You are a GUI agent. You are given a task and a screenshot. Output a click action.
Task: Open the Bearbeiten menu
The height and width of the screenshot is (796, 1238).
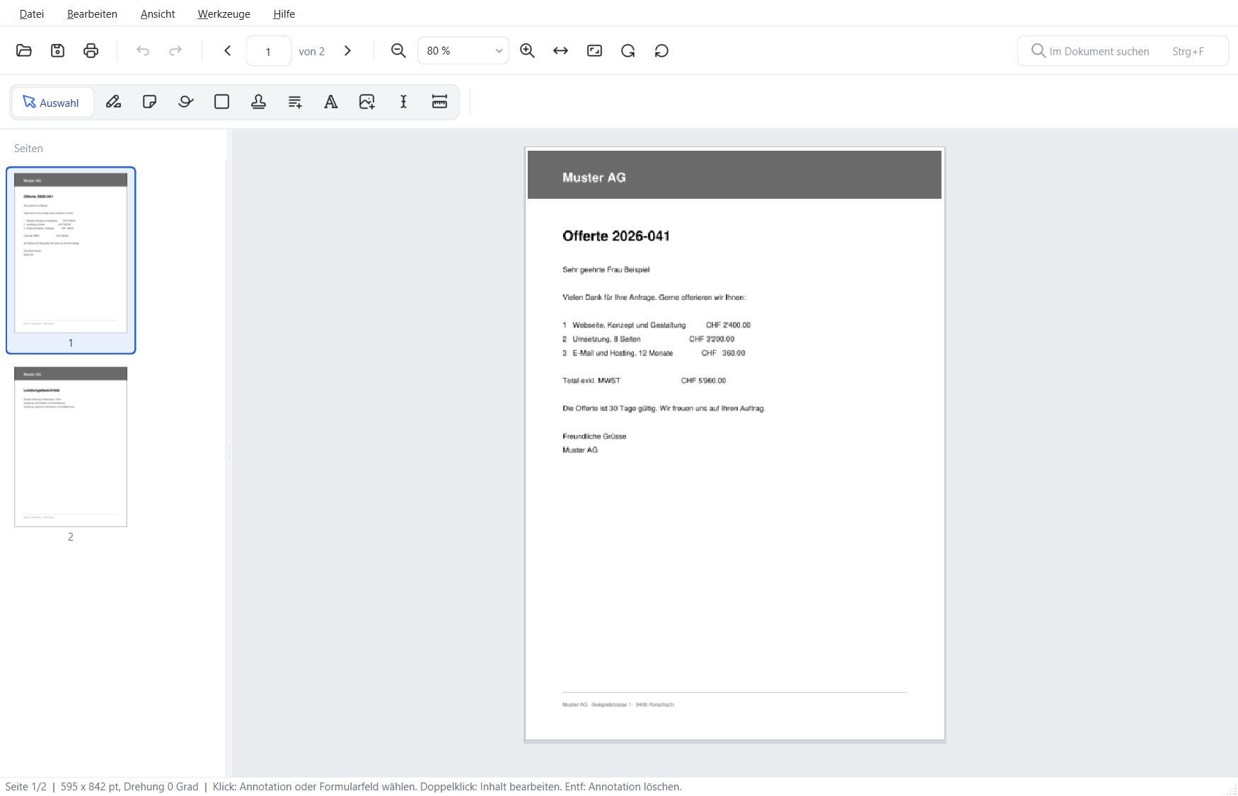click(92, 13)
